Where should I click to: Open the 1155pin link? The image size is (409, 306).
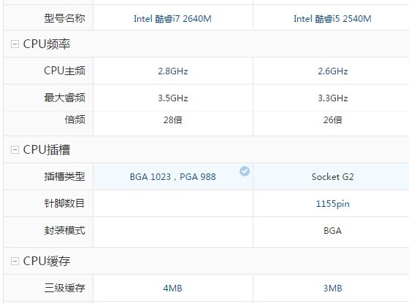tap(332, 204)
